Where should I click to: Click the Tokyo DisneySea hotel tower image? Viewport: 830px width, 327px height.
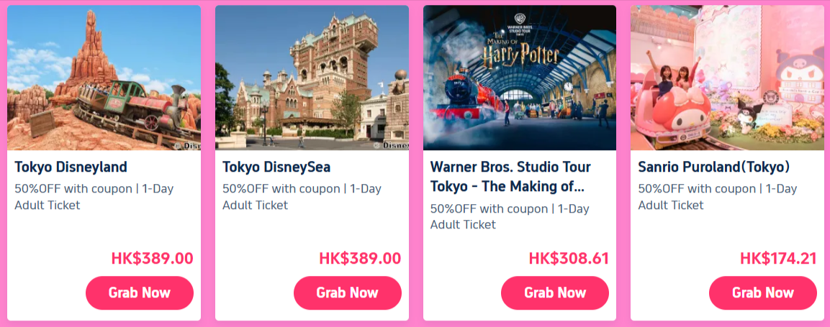point(312,78)
